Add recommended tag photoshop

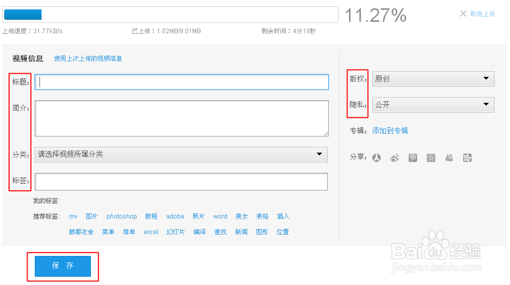[x=122, y=216]
